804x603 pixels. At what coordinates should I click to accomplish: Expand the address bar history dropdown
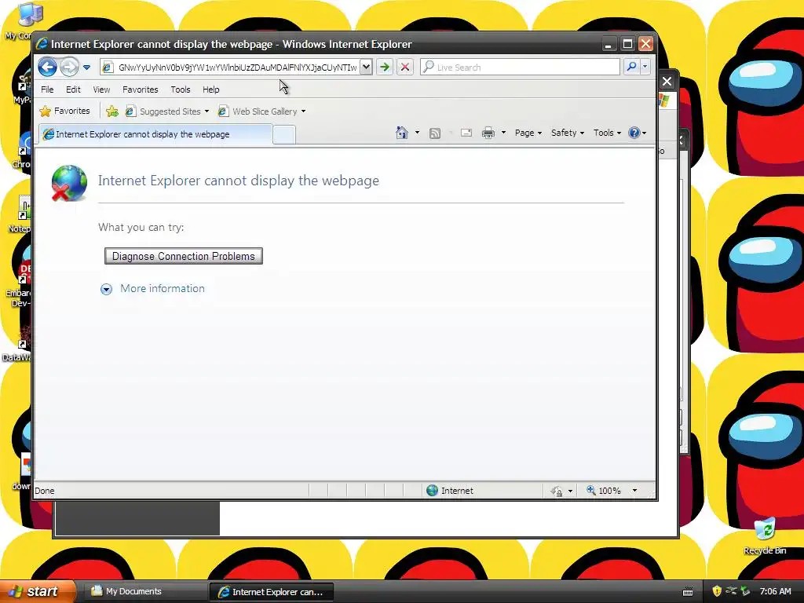(x=366, y=67)
